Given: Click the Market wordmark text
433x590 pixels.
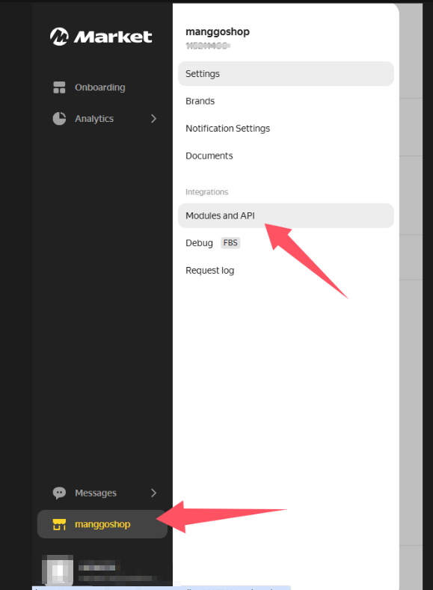Looking at the screenshot, I should 113,37.
